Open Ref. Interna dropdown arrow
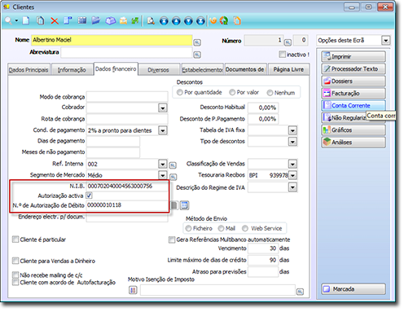The image size is (404, 312). click(163, 165)
